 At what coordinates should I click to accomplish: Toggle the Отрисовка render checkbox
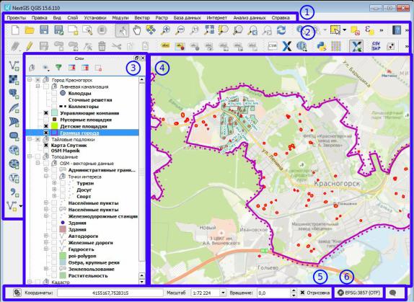pos(302,293)
